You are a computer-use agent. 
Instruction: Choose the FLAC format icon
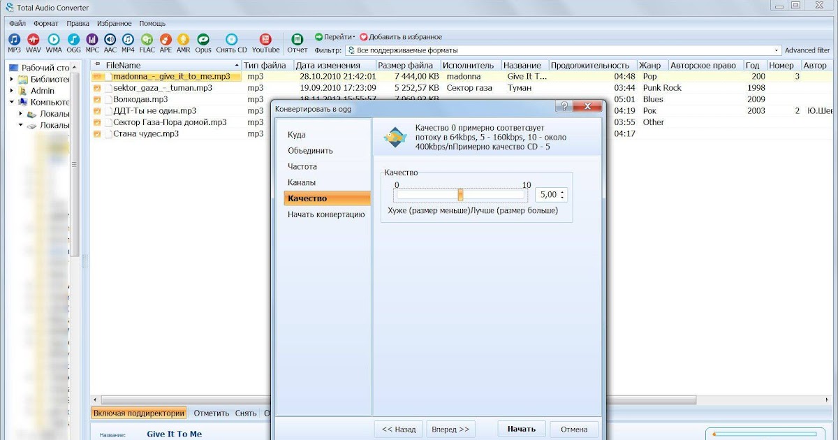(x=147, y=40)
